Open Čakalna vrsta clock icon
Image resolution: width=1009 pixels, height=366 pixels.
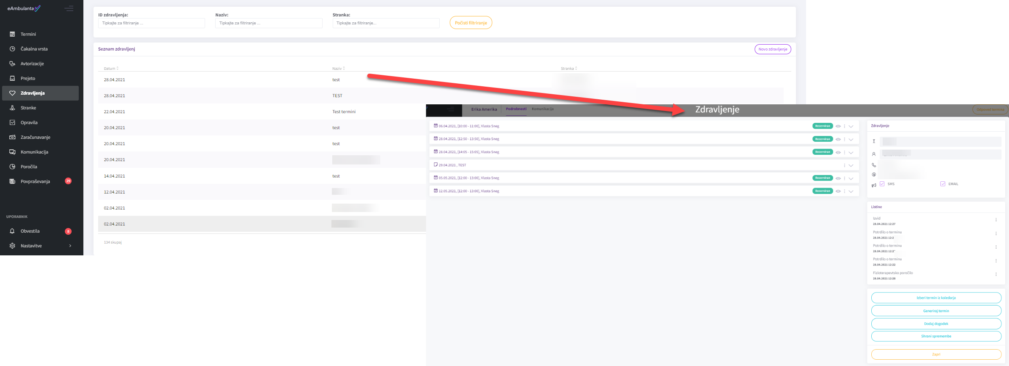point(12,49)
